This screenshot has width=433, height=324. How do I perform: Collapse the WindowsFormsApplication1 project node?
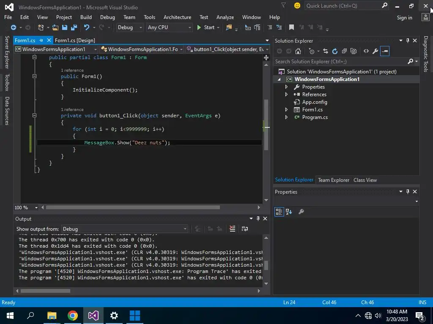coord(279,79)
